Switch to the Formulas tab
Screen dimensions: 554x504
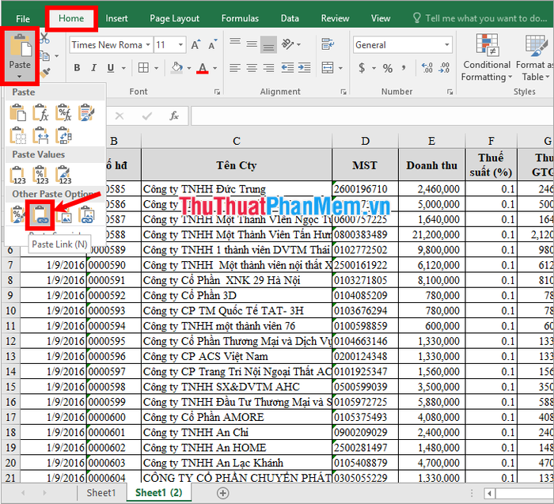coord(240,18)
